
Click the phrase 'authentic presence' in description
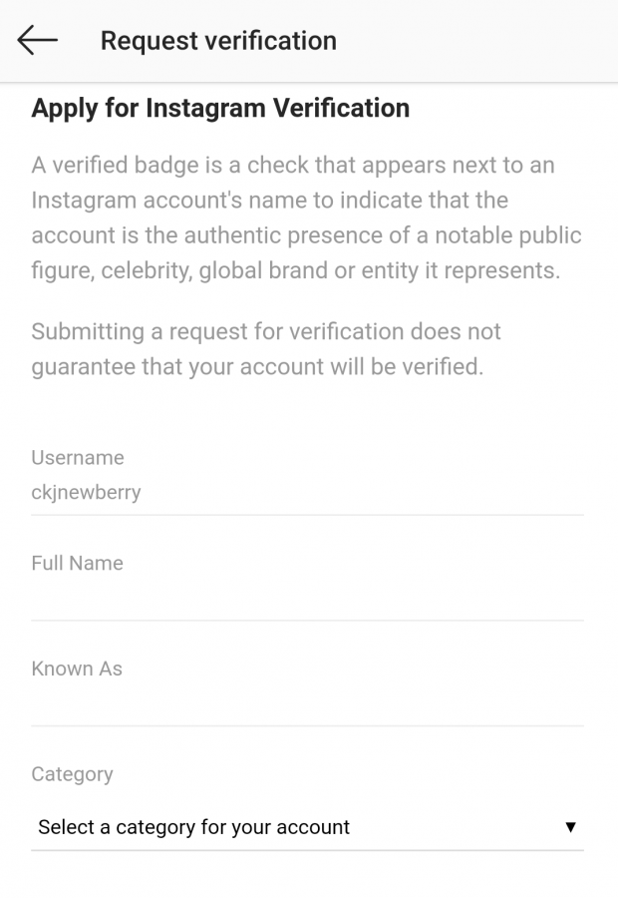[241, 235]
